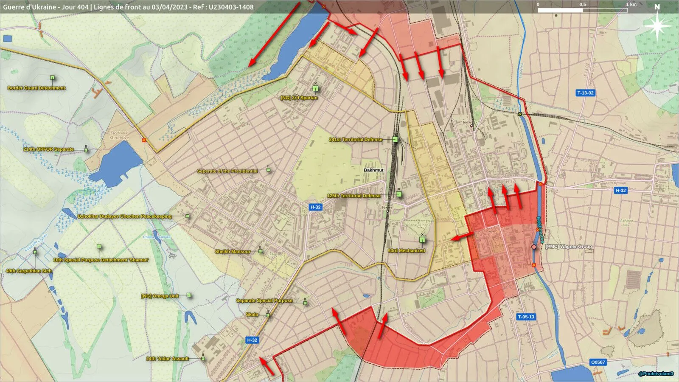Click the Border Guard Detachment unit marker
Viewport: 679px width, 382px height.
pyautogui.click(x=53, y=78)
